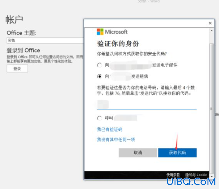This screenshot has height=189, width=219.
Task: Select the send email radio option
Action: point(99,65)
